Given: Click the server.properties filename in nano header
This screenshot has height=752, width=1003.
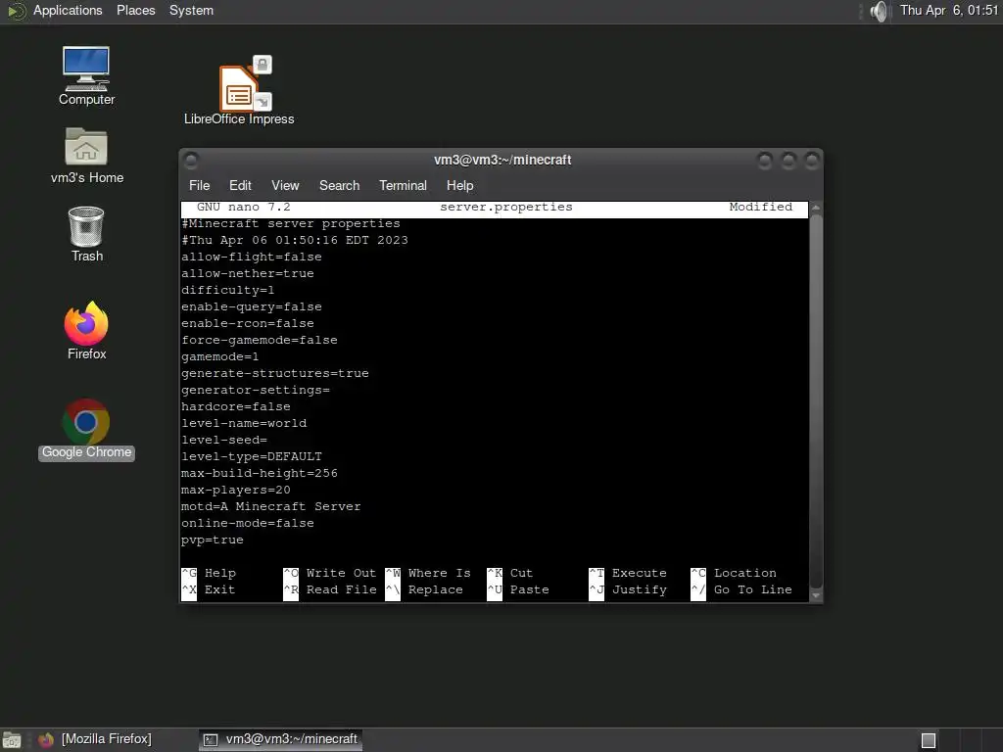Looking at the screenshot, I should tap(506, 207).
